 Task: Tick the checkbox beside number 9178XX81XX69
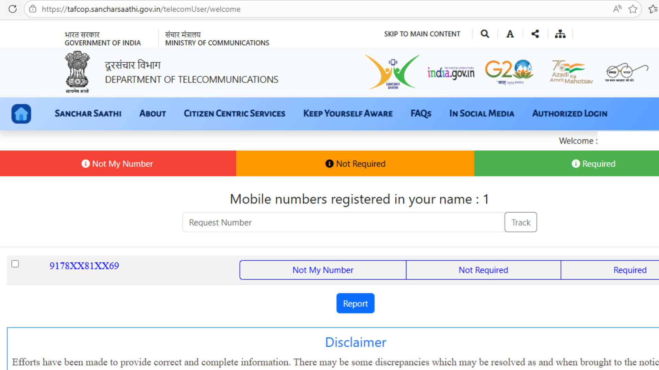click(15, 264)
